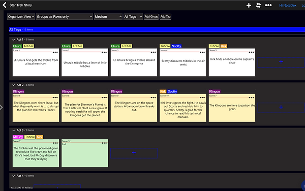
Task: Open the Scene 7 card options dots
Action: point(251,98)
